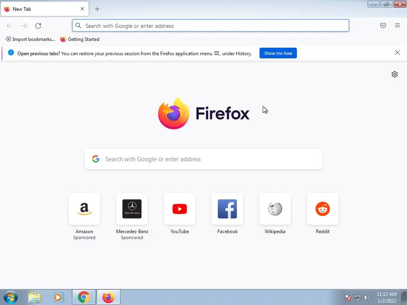Image resolution: width=407 pixels, height=305 pixels.
Task: Go forward one page
Action: click(x=24, y=26)
